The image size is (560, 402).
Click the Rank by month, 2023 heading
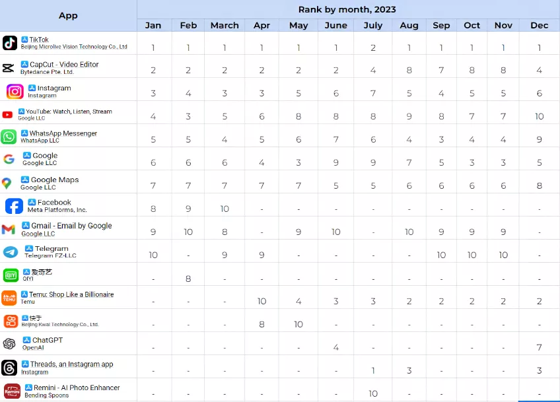[x=347, y=9]
